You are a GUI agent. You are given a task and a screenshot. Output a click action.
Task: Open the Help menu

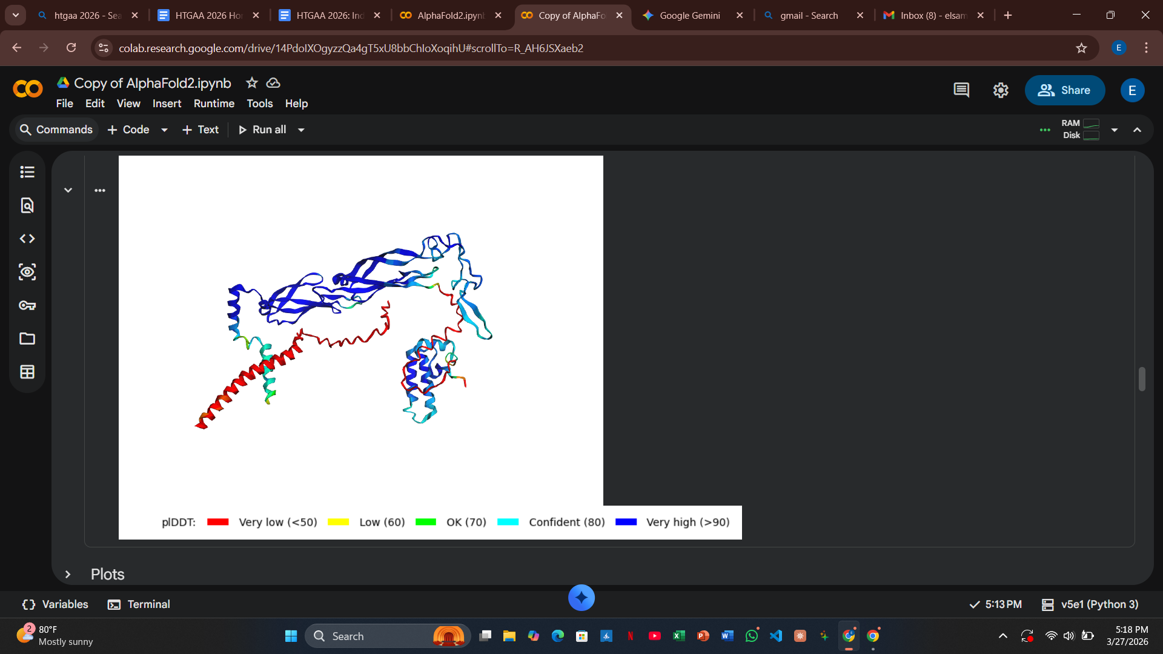click(296, 104)
